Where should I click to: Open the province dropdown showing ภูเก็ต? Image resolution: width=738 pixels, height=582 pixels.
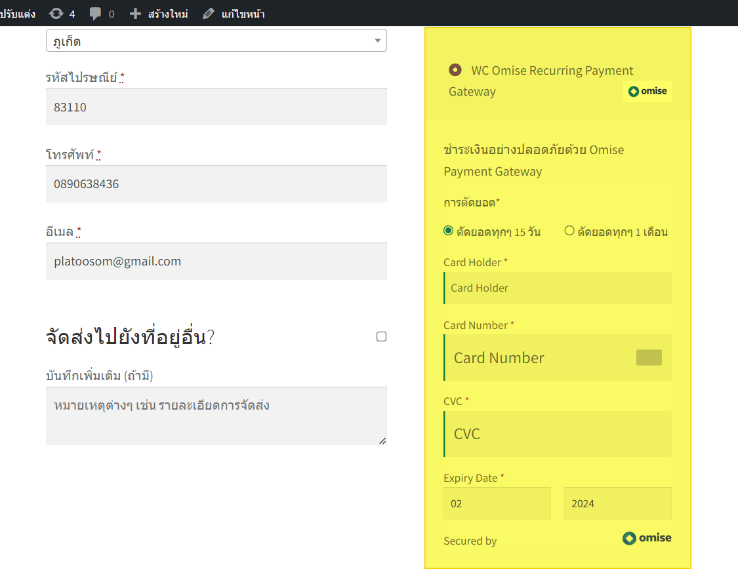click(x=216, y=41)
